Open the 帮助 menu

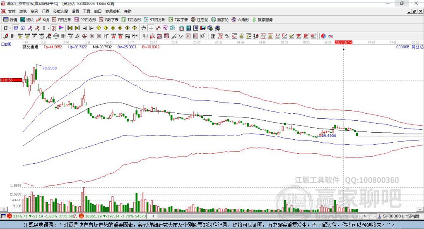coord(128,11)
